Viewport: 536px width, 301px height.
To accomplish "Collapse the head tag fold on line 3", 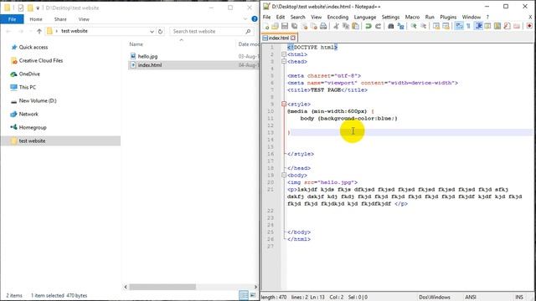I will (x=284, y=62).
